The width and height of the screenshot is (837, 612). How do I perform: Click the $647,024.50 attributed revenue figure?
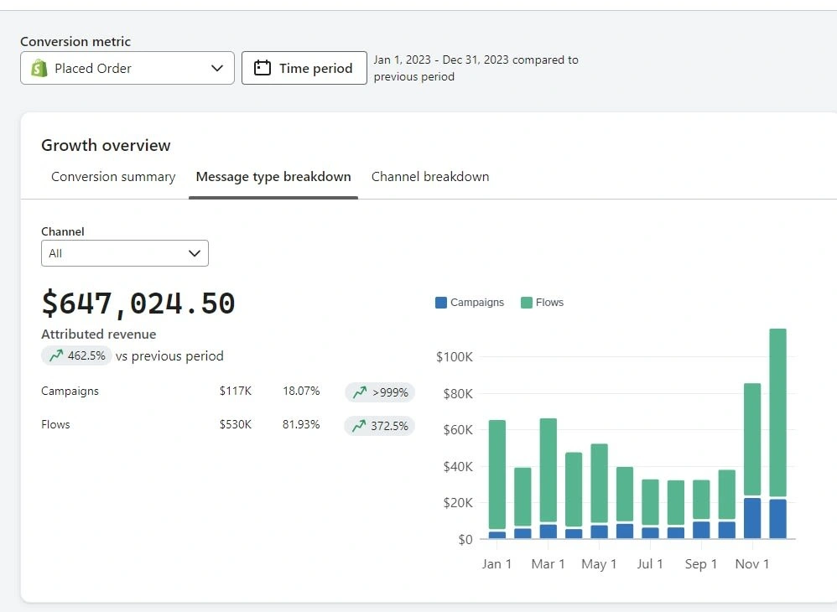tap(138, 303)
